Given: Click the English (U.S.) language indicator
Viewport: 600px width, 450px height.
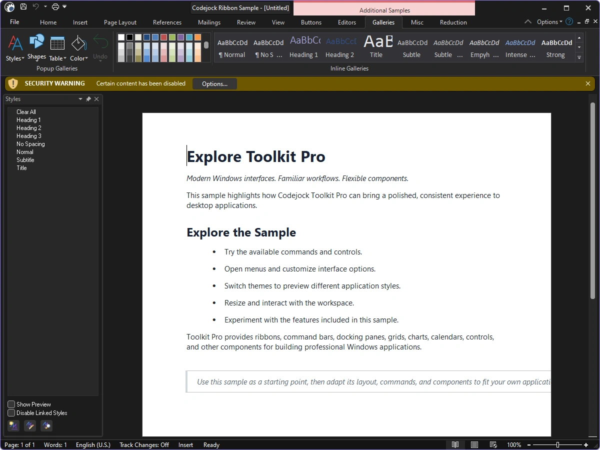Looking at the screenshot, I should pyautogui.click(x=93, y=444).
